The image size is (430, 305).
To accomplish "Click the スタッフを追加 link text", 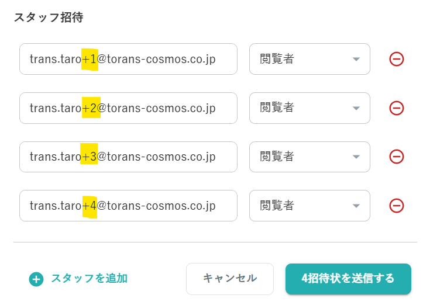I will point(89,279).
